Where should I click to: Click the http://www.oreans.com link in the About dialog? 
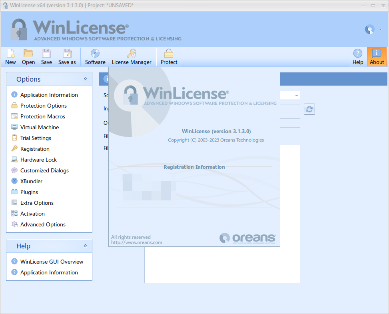pos(137,242)
